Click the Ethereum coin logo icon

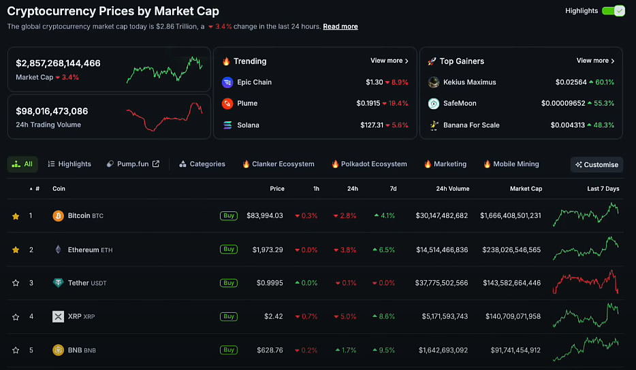59,249
